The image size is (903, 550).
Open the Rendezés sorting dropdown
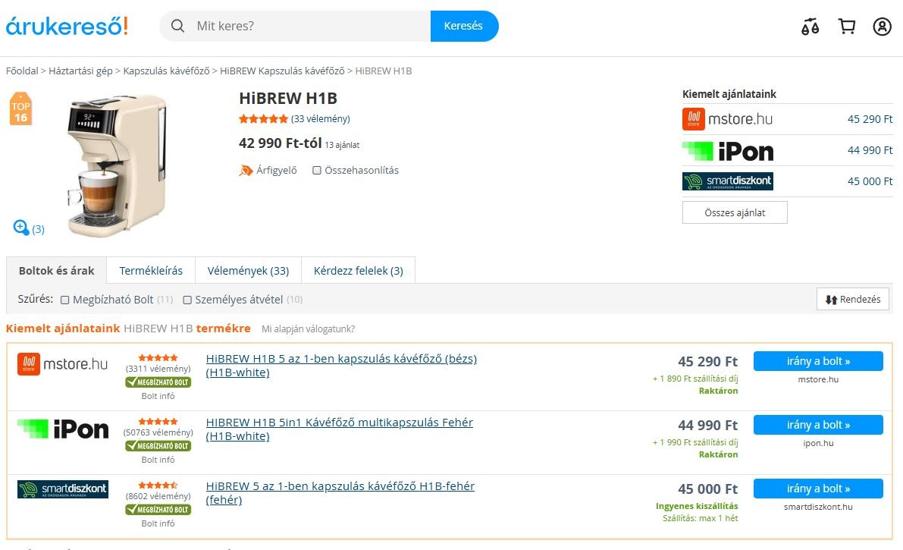coord(852,299)
